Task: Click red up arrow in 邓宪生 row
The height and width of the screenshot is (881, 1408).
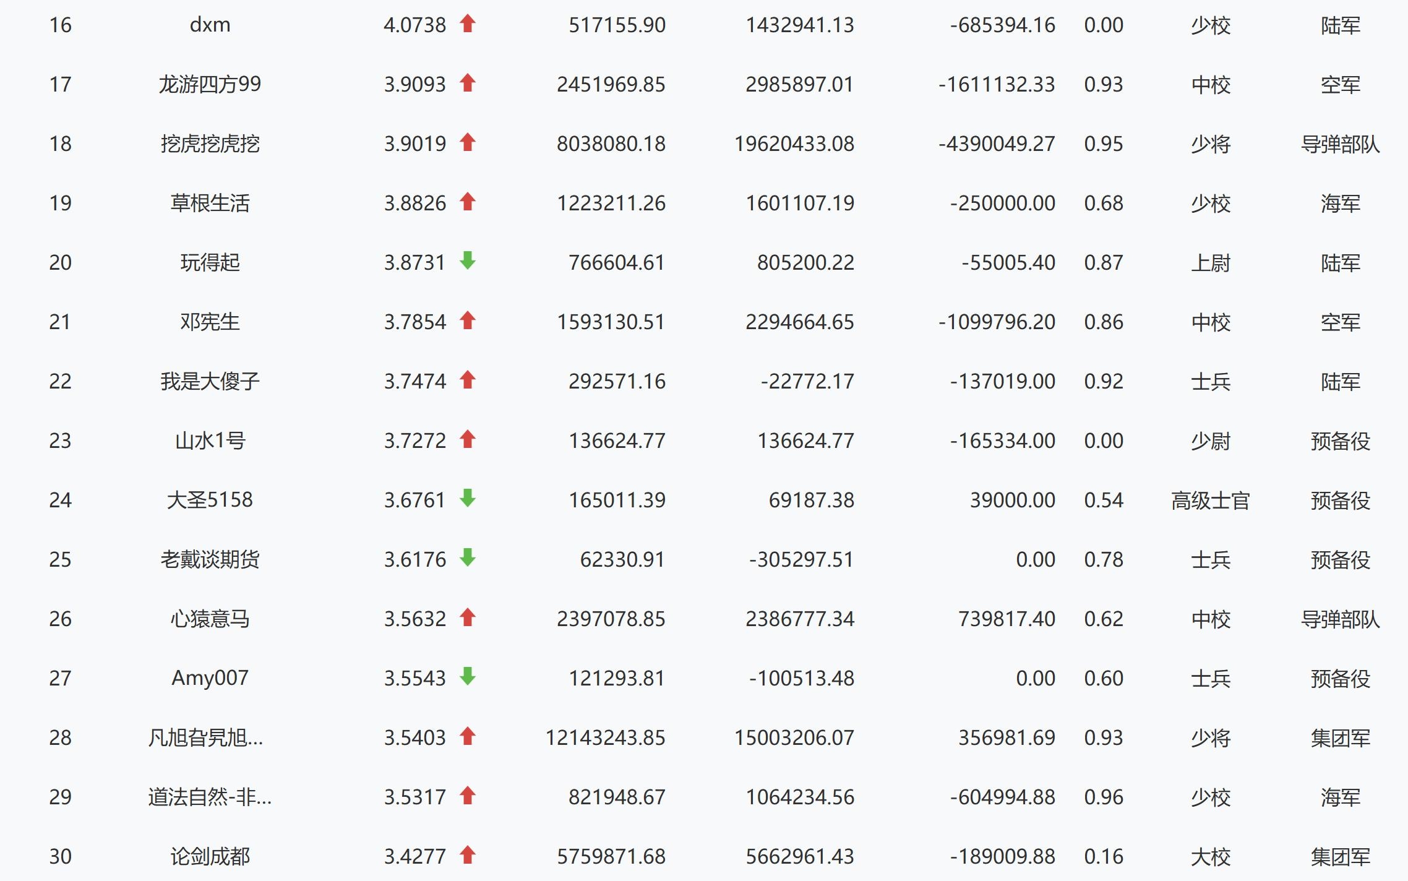Action: [x=468, y=320]
